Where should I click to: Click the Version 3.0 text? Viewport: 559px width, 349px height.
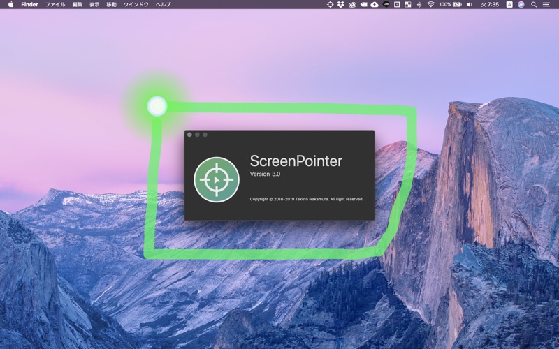265,174
